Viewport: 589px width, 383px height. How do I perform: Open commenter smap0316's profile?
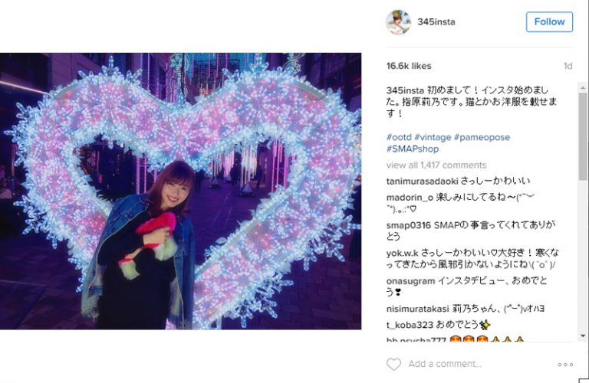pyautogui.click(x=408, y=225)
